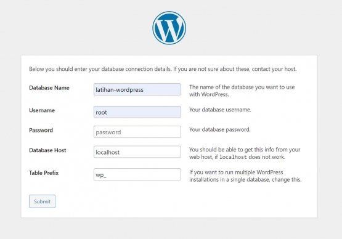Click 'Your database password.' description
The image size is (342, 239).
(220, 129)
